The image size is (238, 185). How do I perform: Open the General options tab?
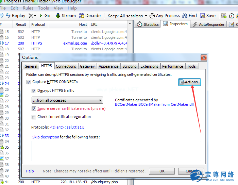click(x=31, y=66)
